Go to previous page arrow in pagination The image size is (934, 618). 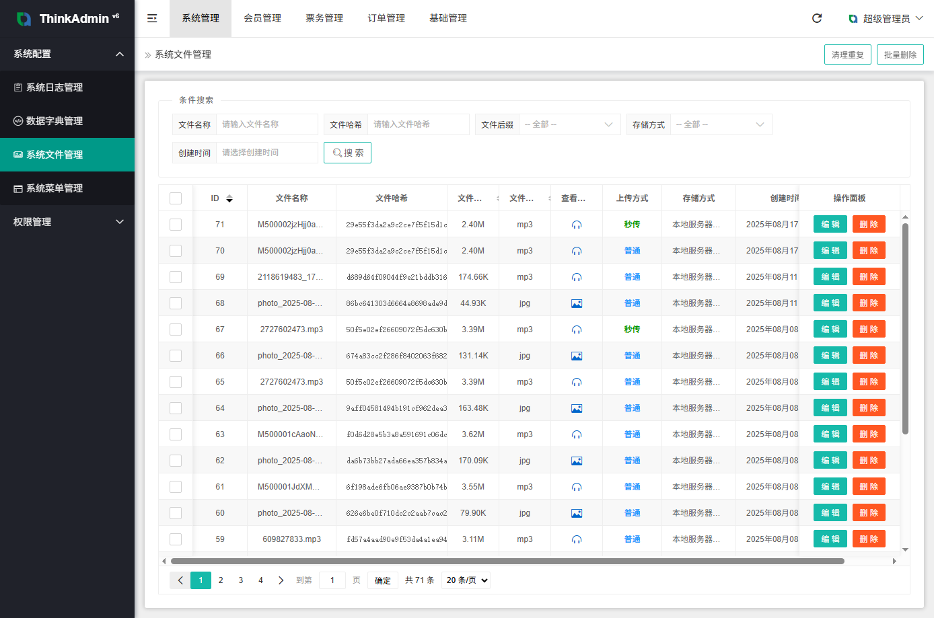tap(180, 580)
